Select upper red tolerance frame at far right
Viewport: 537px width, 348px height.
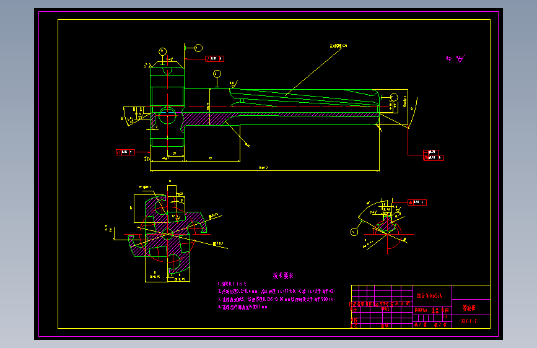tap(431, 152)
